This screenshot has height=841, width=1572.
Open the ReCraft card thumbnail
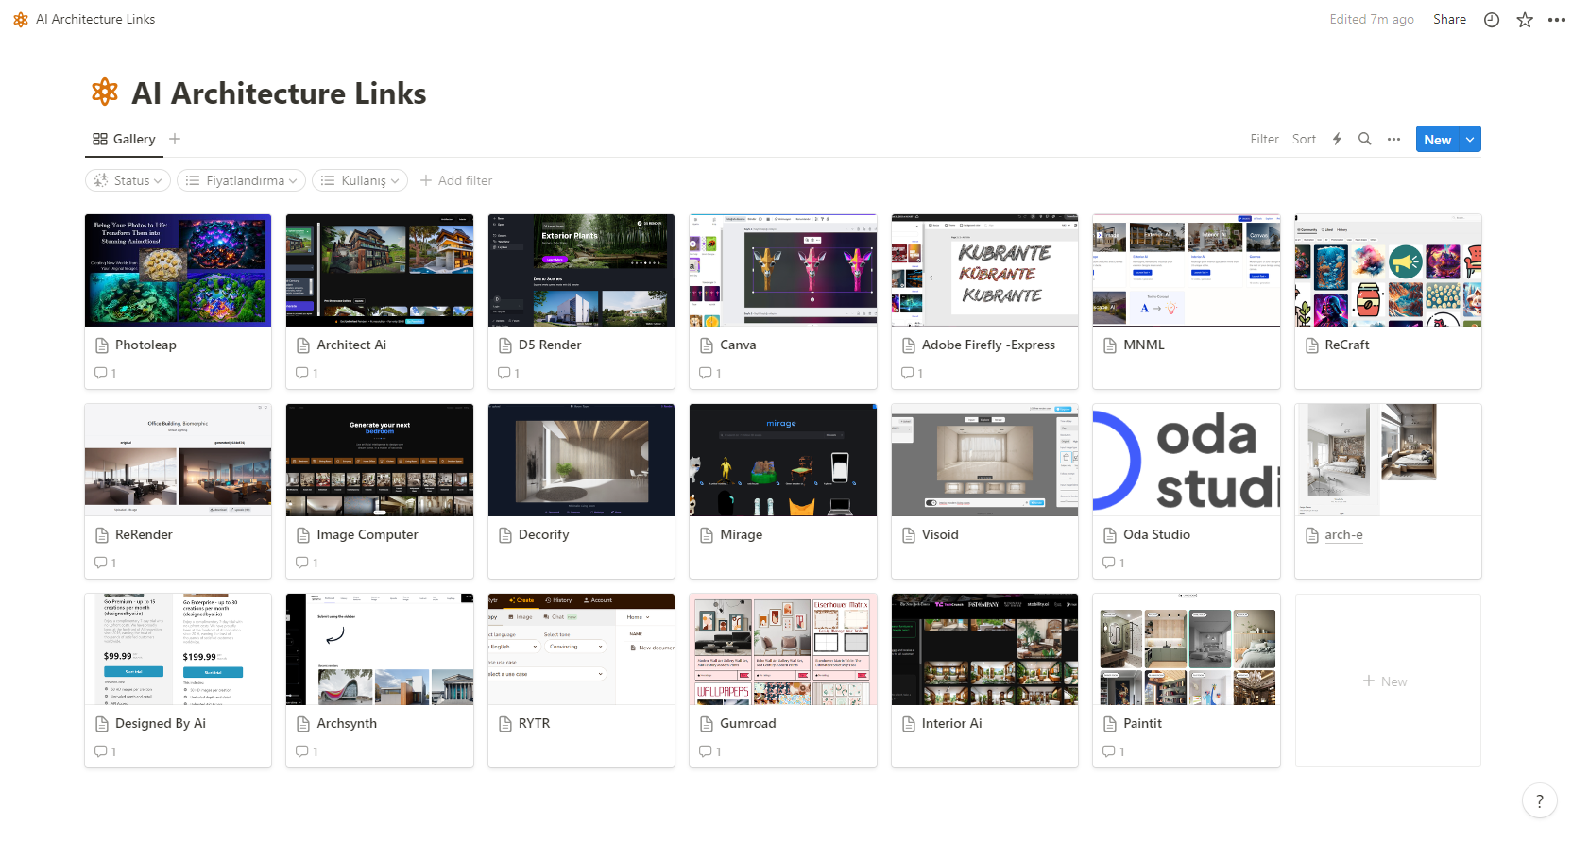[1388, 270]
